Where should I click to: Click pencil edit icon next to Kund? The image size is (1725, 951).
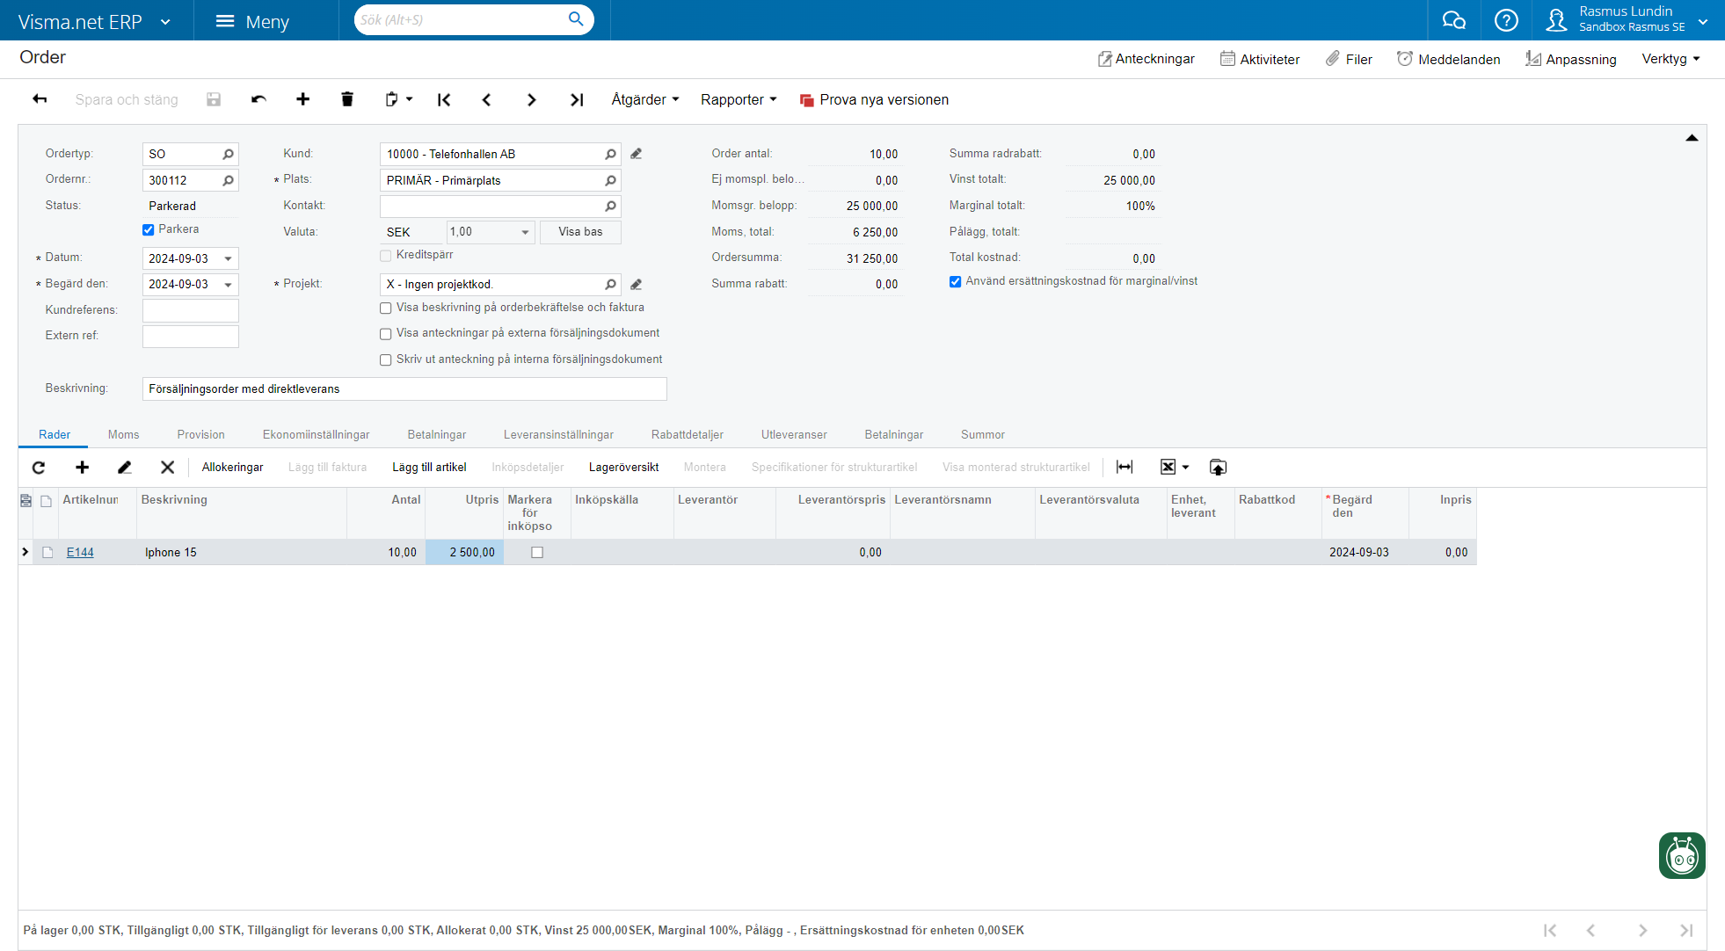tap(637, 154)
